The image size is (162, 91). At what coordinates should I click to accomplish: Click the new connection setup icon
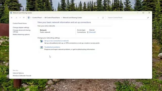[42, 41]
